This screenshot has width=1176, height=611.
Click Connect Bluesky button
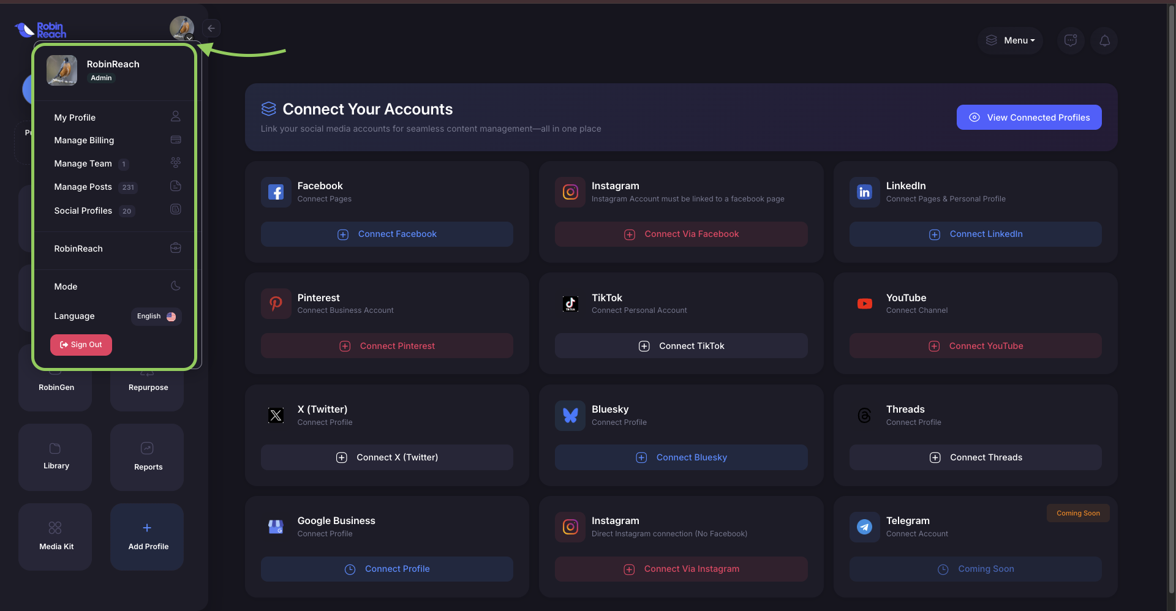[x=681, y=457]
